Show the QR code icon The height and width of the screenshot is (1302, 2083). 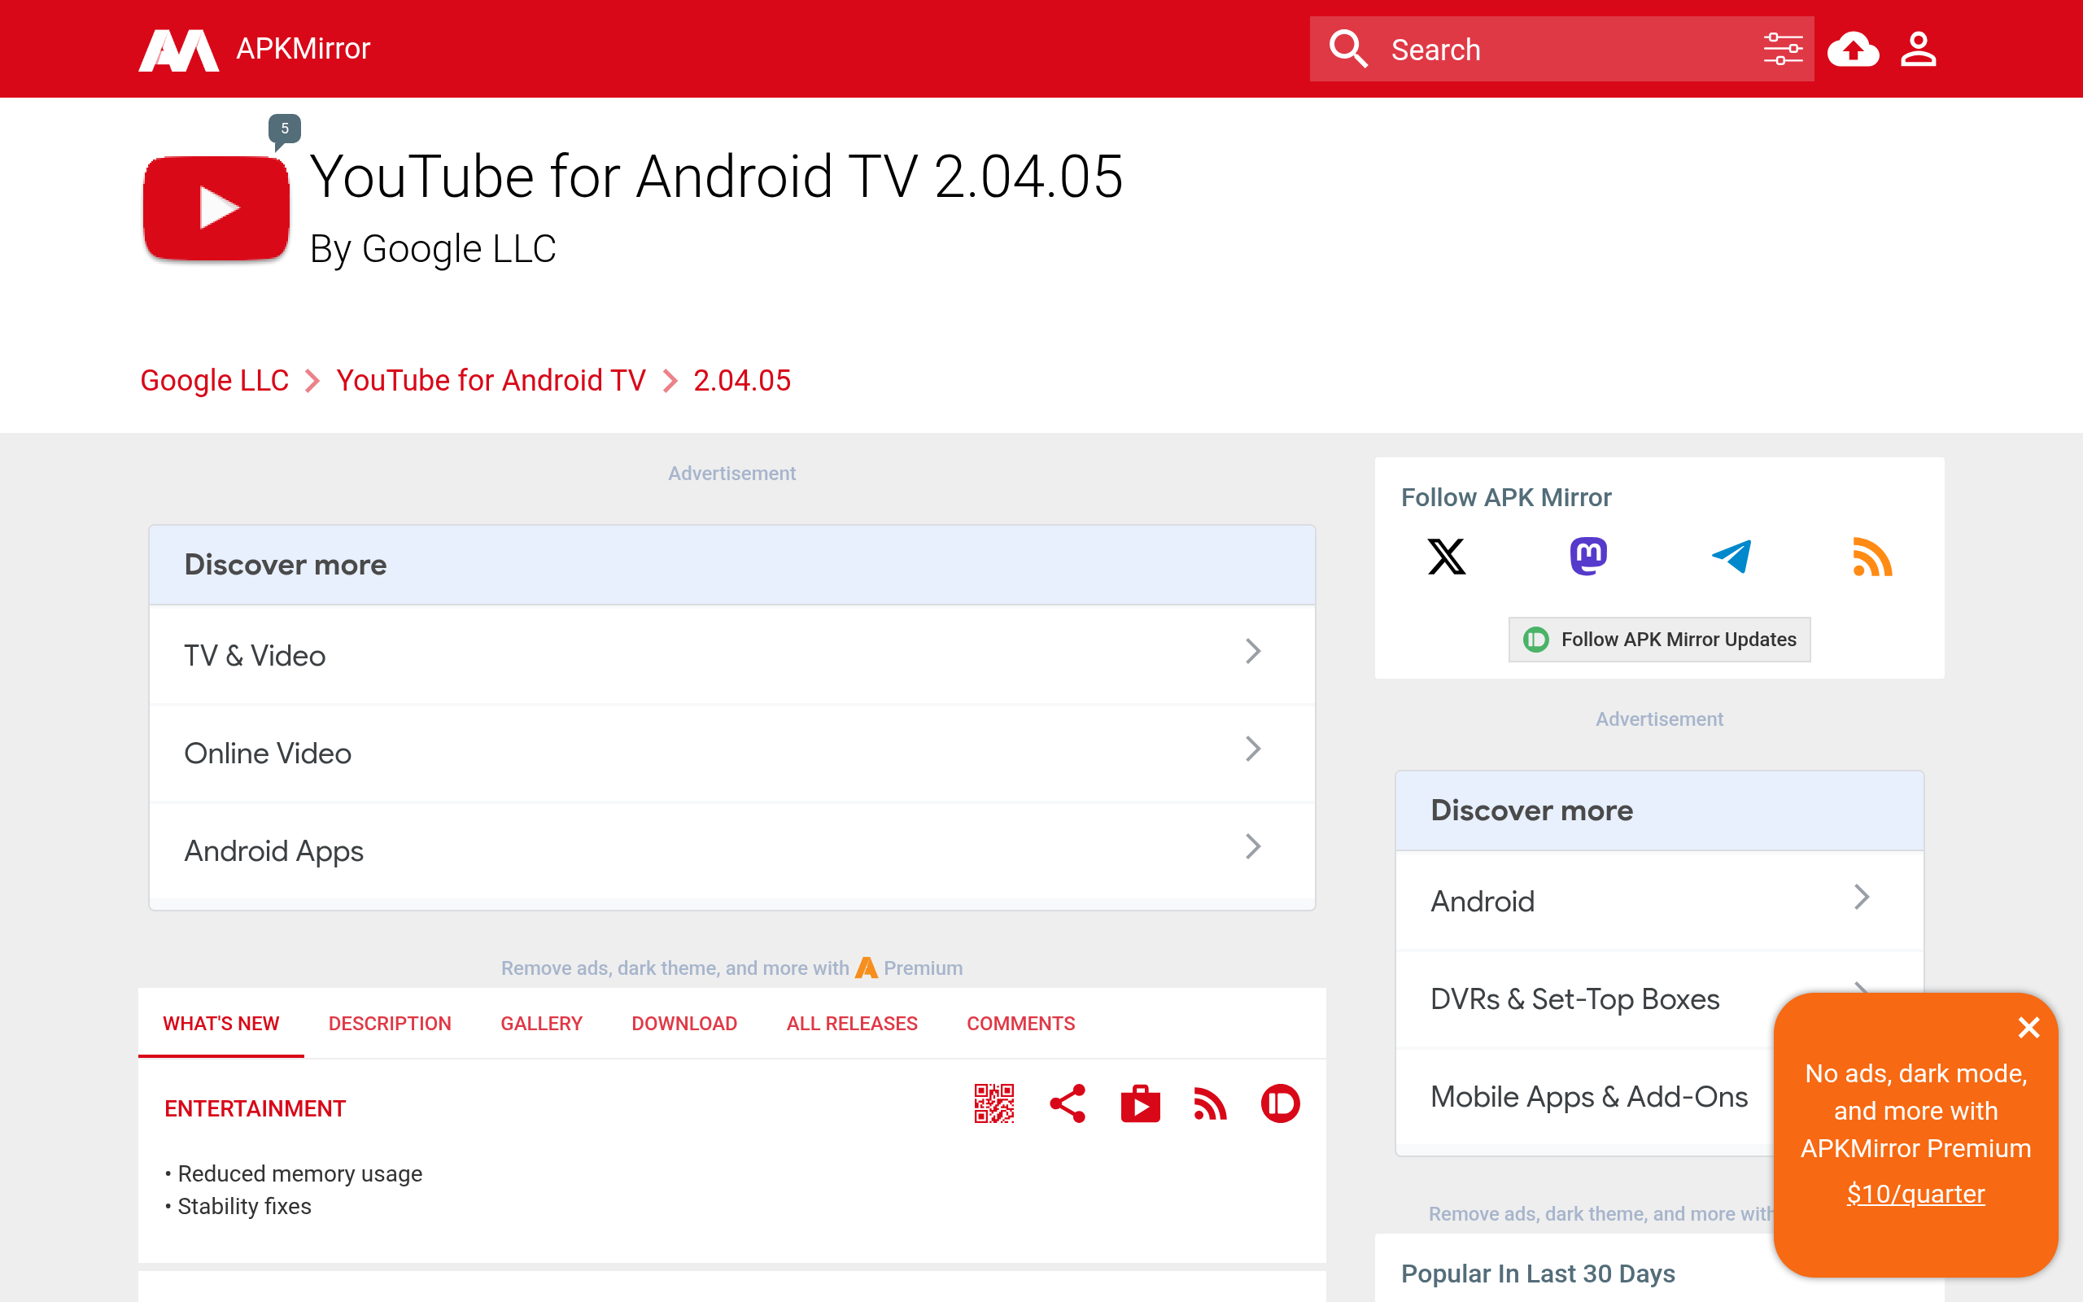[994, 1104]
